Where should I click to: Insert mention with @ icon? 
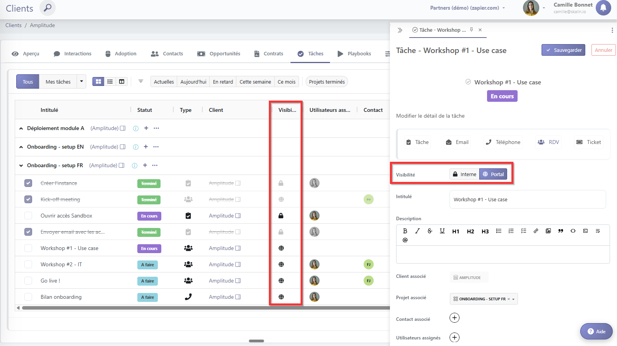pyautogui.click(x=405, y=240)
